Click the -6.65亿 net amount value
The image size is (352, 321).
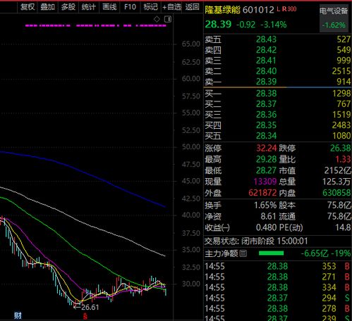(315, 253)
